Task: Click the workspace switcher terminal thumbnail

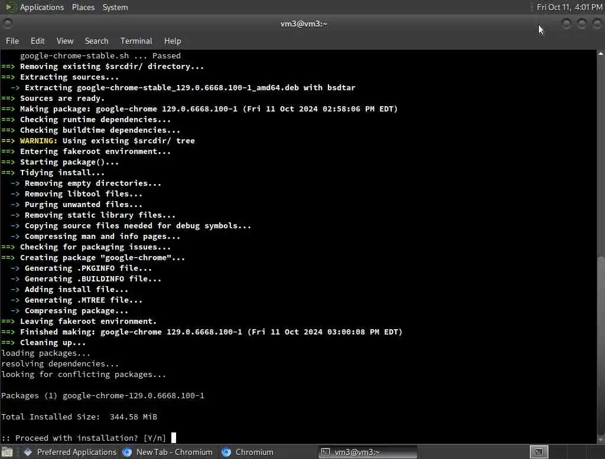Action: 539,452
